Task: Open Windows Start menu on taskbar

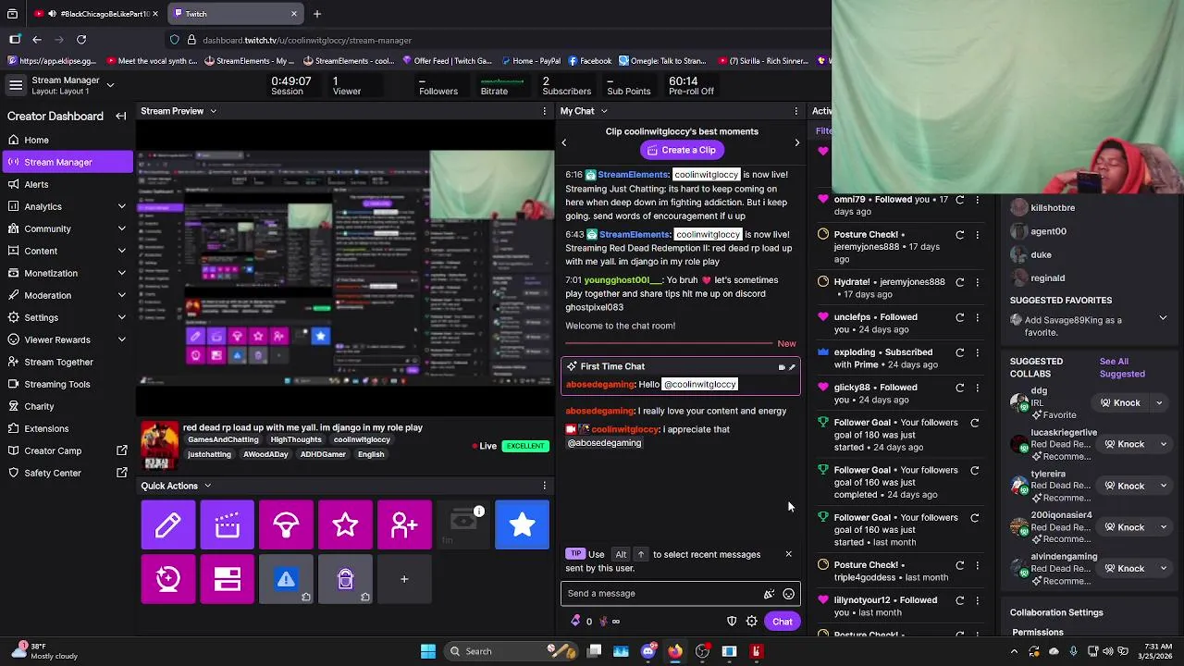Action: tap(428, 651)
